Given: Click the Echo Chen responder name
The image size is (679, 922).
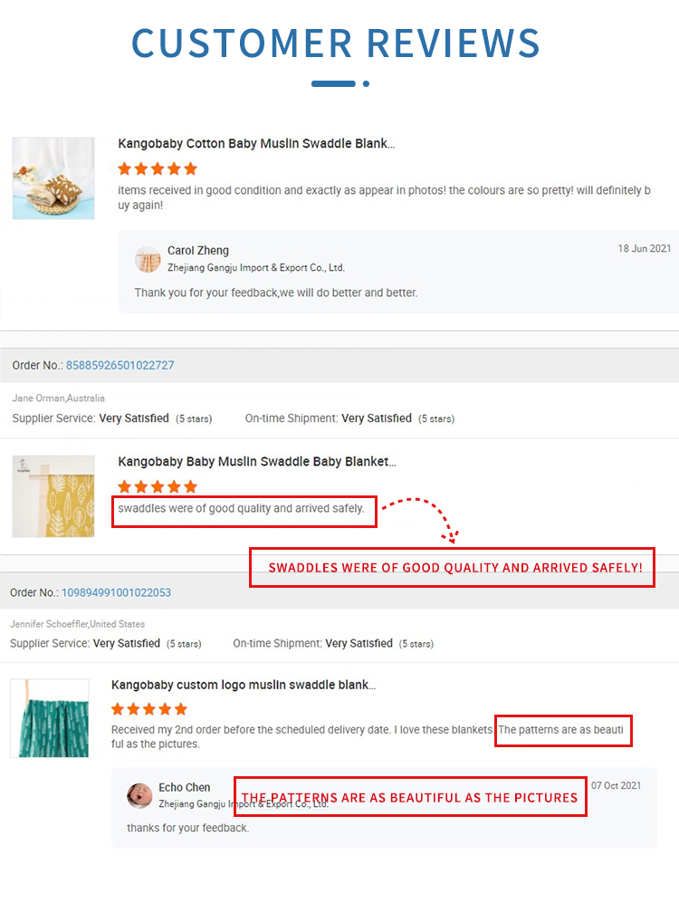Looking at the screenshot, I should [x=185, y=787].
